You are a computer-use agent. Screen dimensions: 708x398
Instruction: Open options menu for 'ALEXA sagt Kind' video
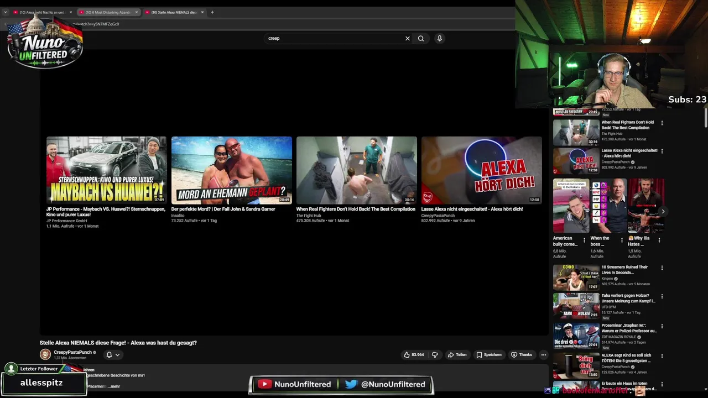pyautogui.click(x=662, y=356)
